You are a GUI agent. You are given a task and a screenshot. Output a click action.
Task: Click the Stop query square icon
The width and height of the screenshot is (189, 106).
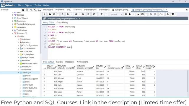coord(126,14)
